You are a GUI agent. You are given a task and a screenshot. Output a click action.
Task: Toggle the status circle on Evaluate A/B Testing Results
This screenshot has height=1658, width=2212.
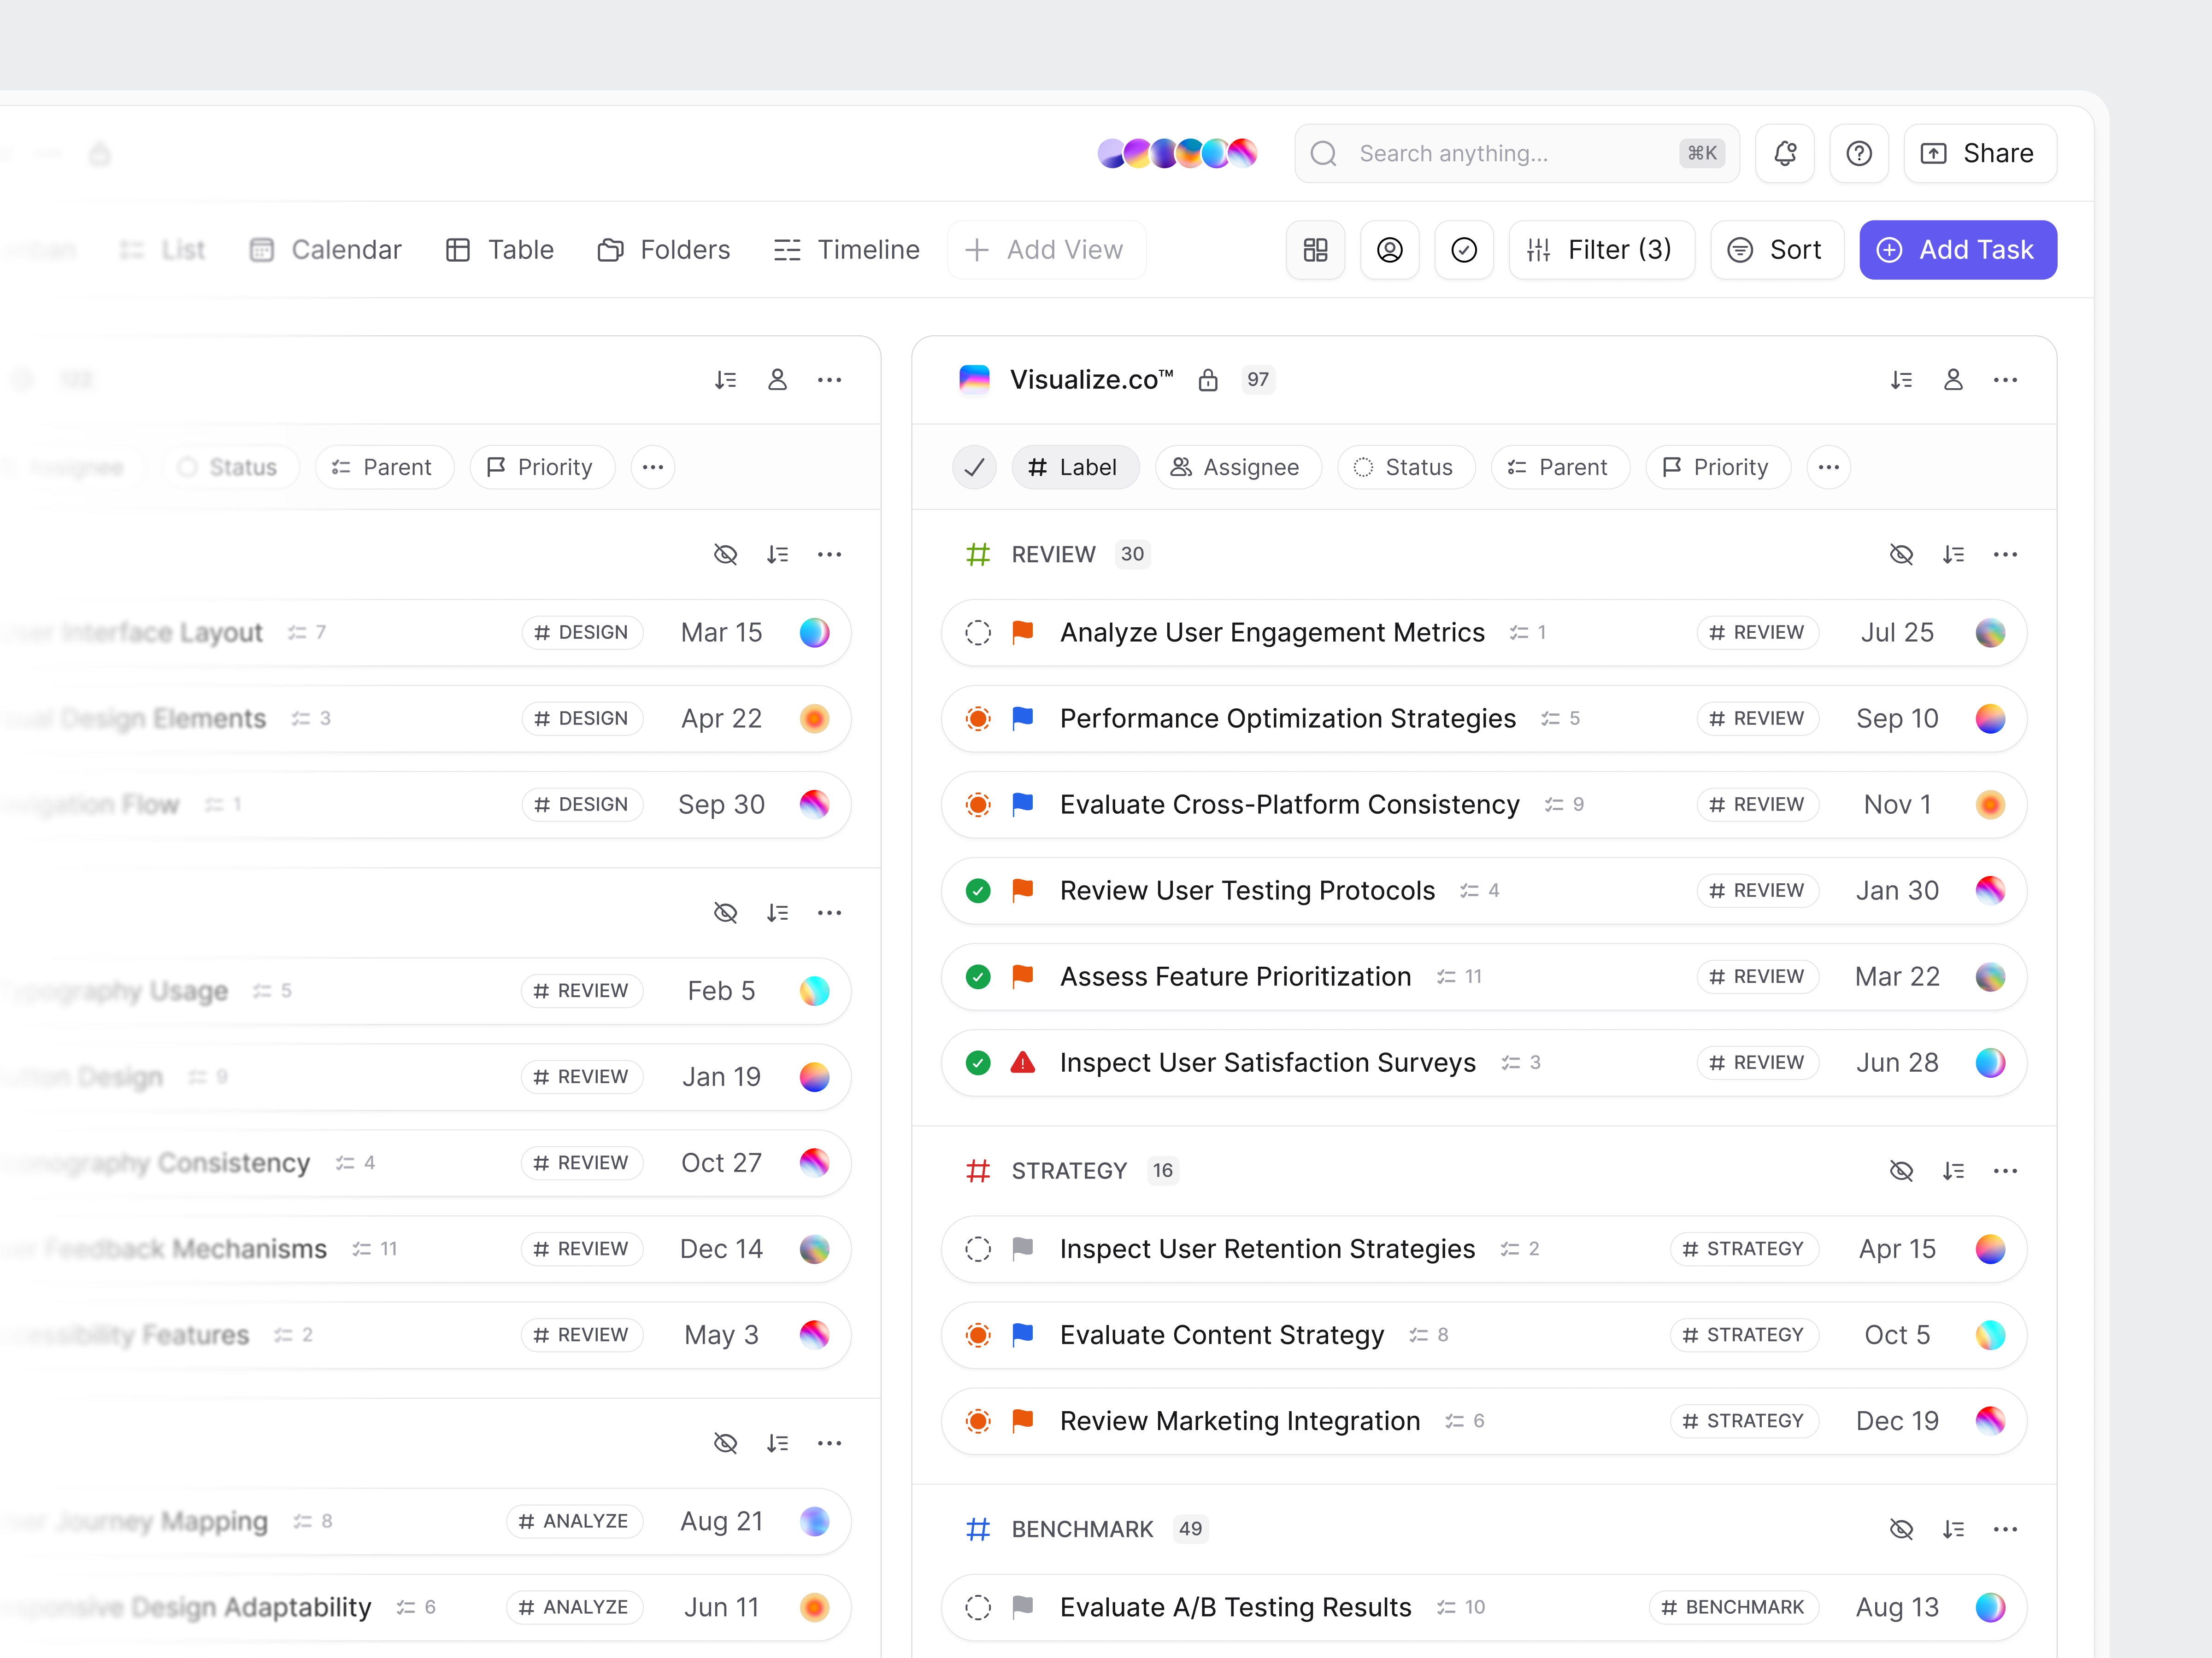pos(978,1607)
